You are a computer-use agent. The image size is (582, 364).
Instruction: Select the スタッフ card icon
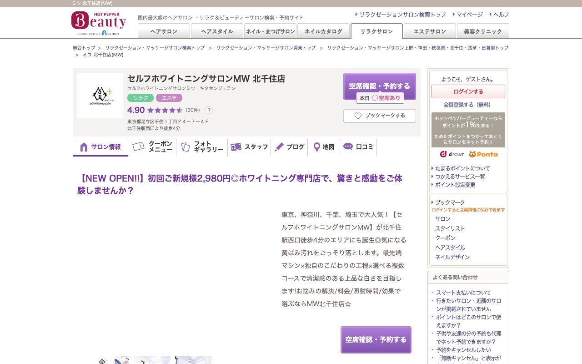tap(236, 147)
